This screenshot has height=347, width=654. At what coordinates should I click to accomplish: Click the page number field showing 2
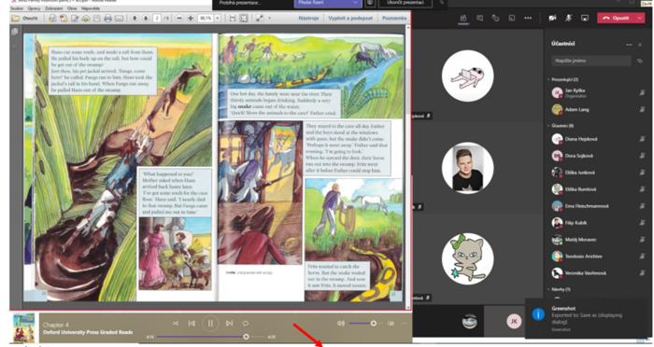tap(157, 19)
